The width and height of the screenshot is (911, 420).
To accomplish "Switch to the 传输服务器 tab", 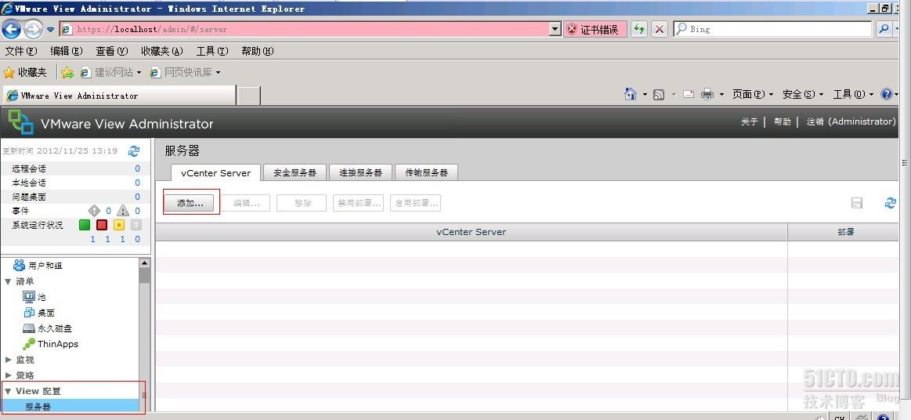I will click(x=426, y=172).
